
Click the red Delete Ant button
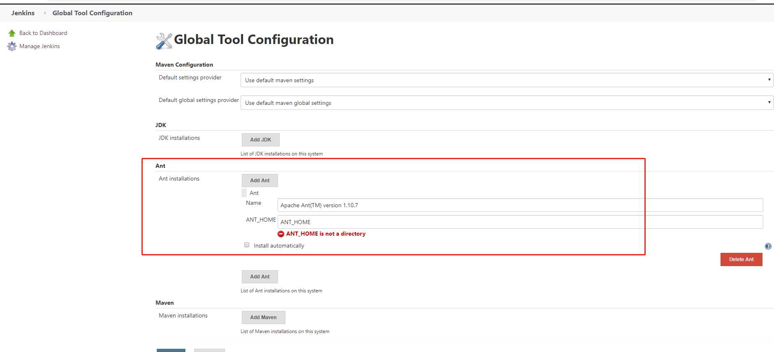[x=742, y=259]
